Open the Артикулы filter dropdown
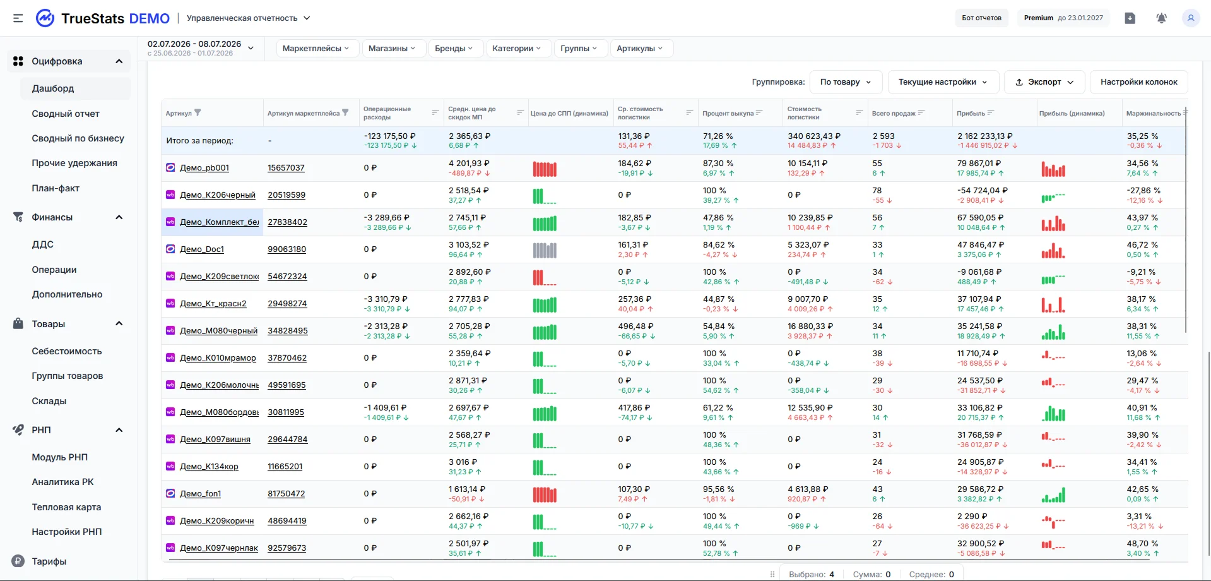This screenshot has width=1211, height=581. tap(641, 48)
